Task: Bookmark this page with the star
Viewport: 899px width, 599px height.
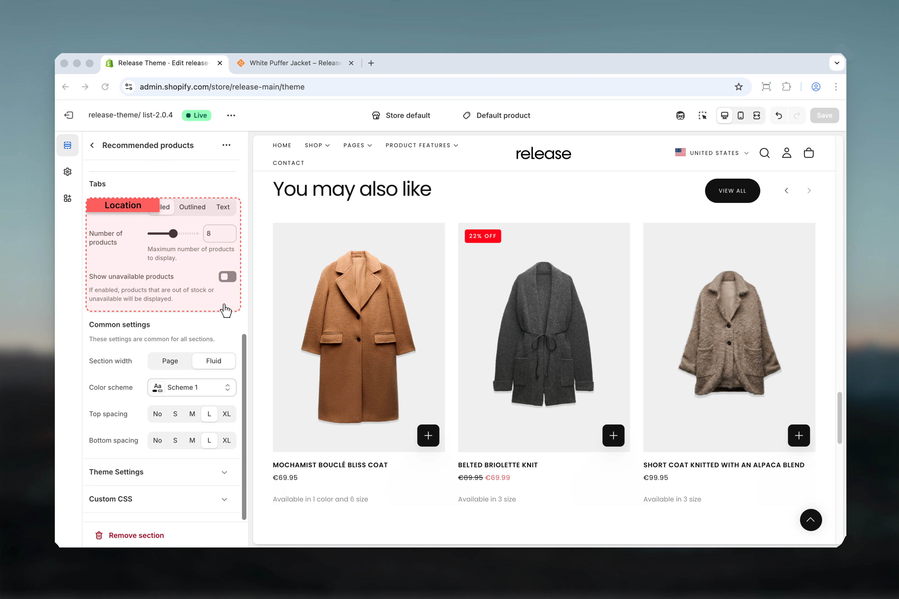Action: click(x=739, y=87)
